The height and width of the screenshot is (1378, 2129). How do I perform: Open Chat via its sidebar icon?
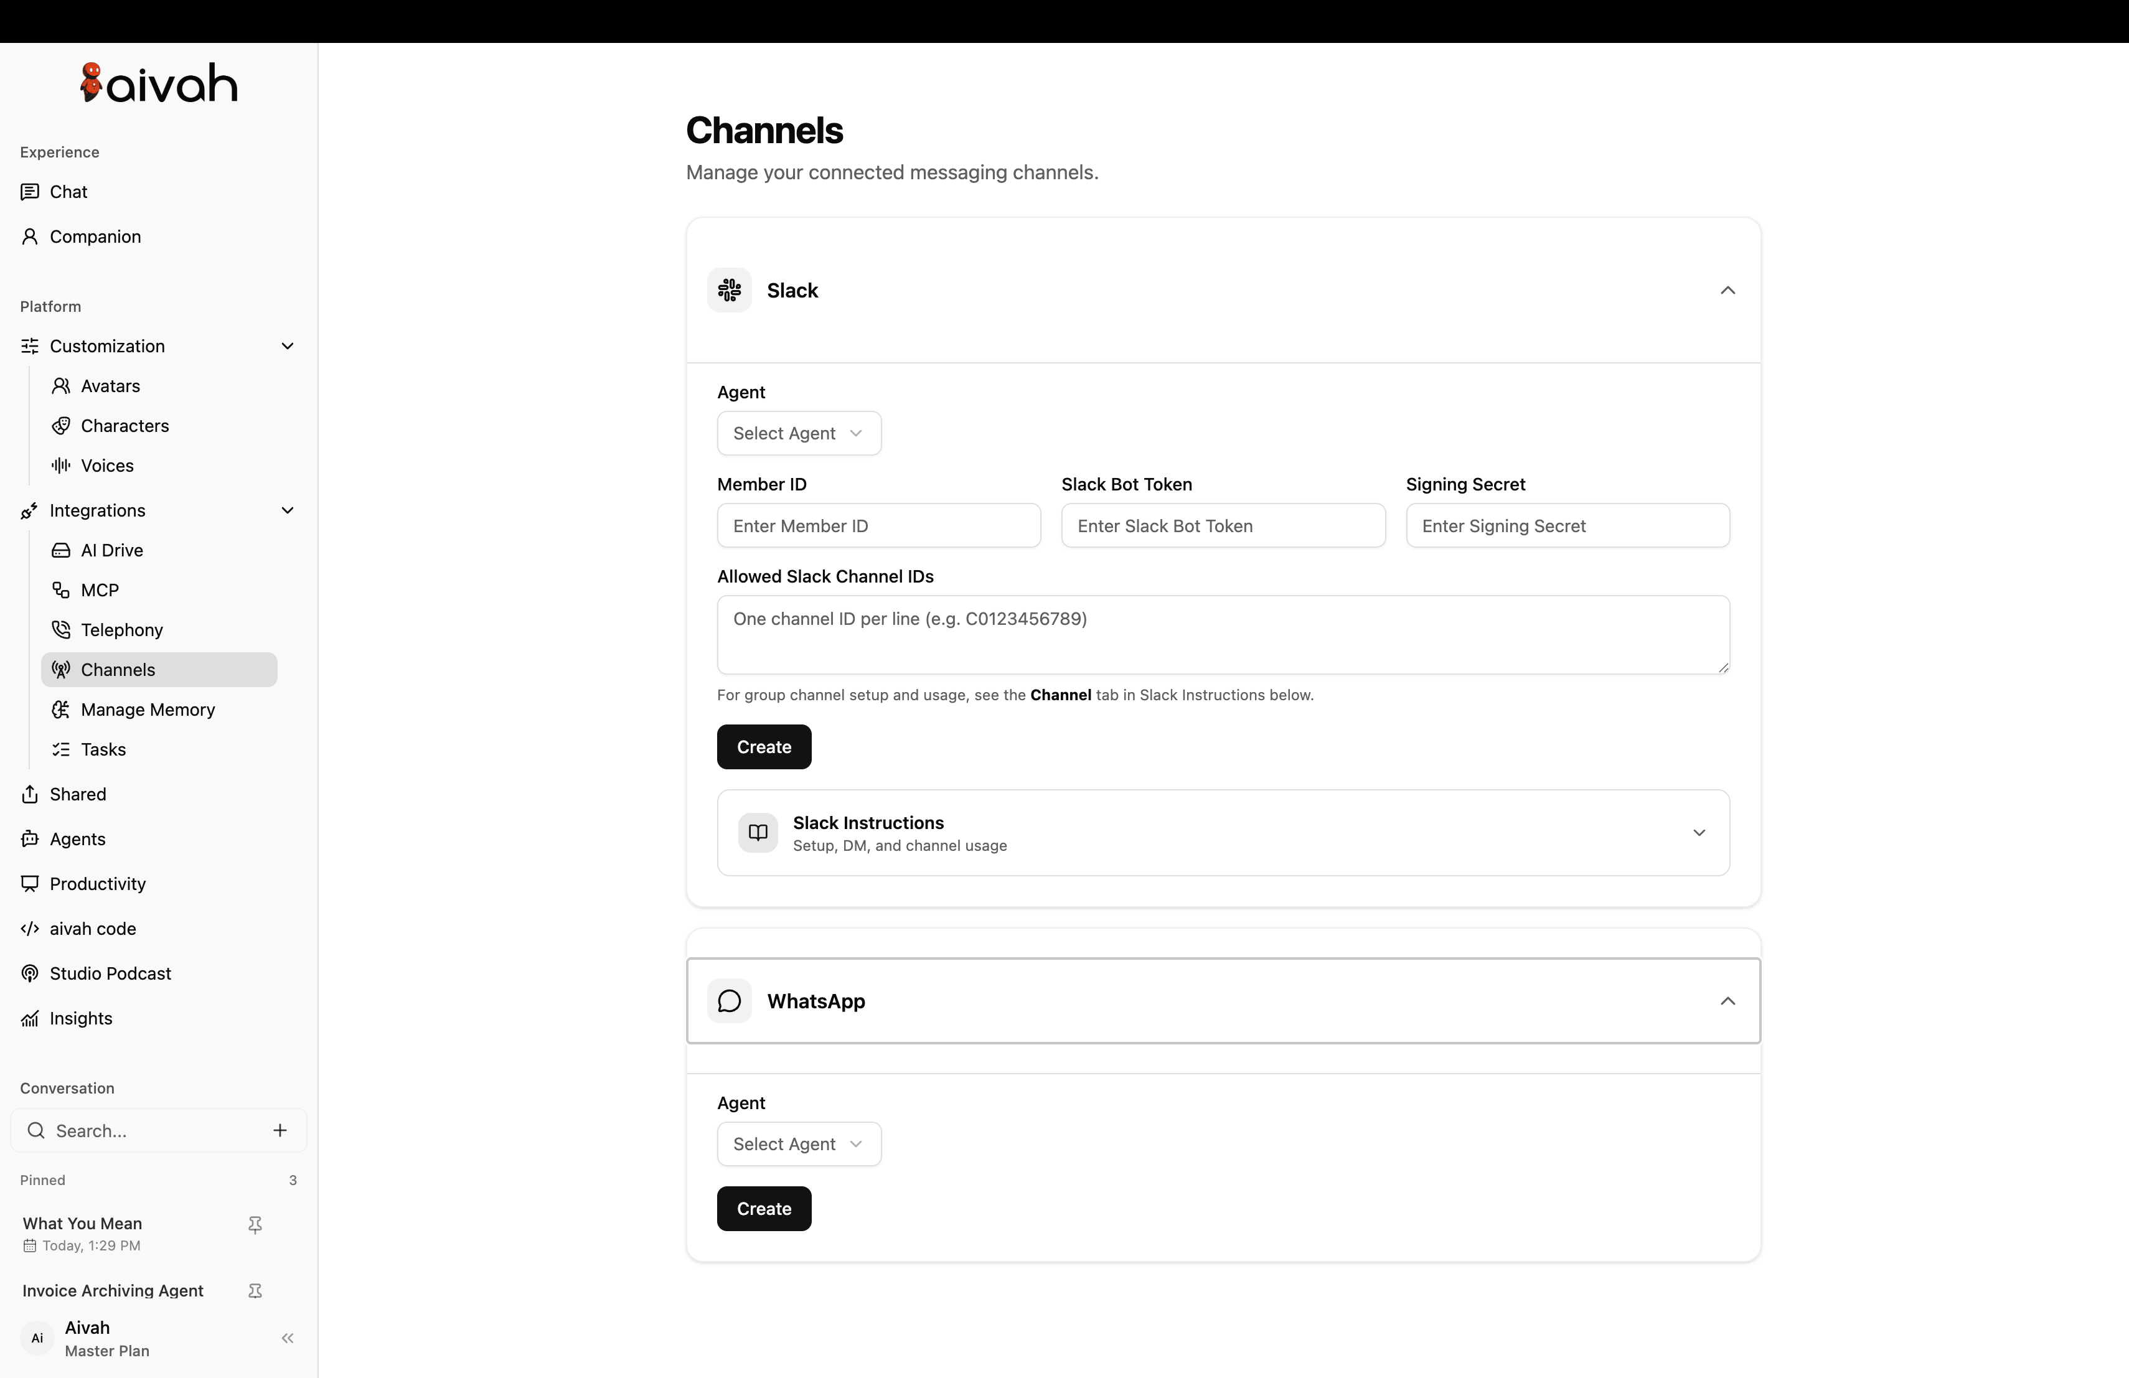pos(29,191)
